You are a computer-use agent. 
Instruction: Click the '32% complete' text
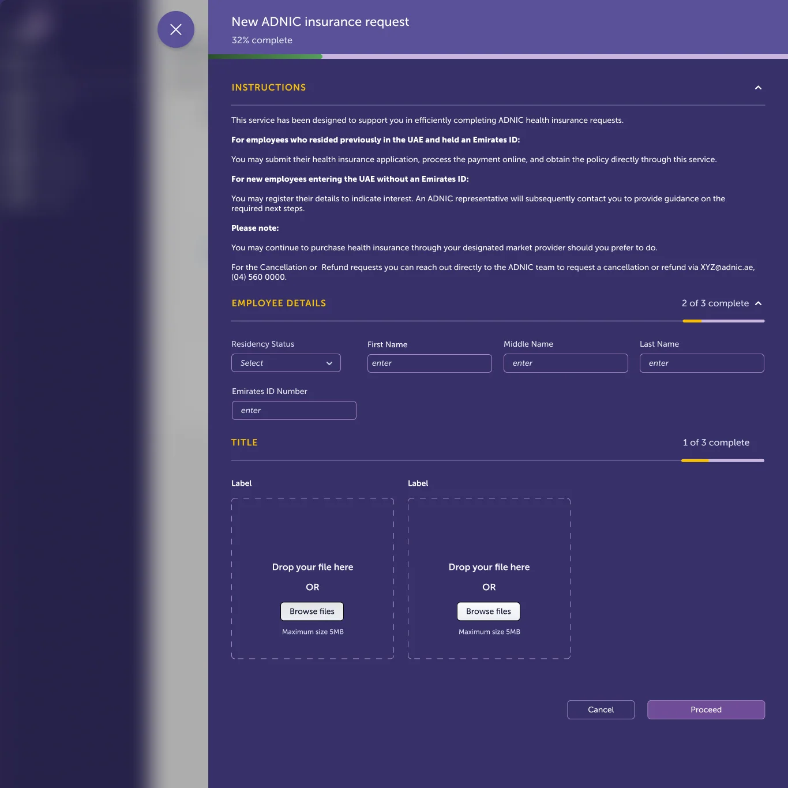point(262,40)
